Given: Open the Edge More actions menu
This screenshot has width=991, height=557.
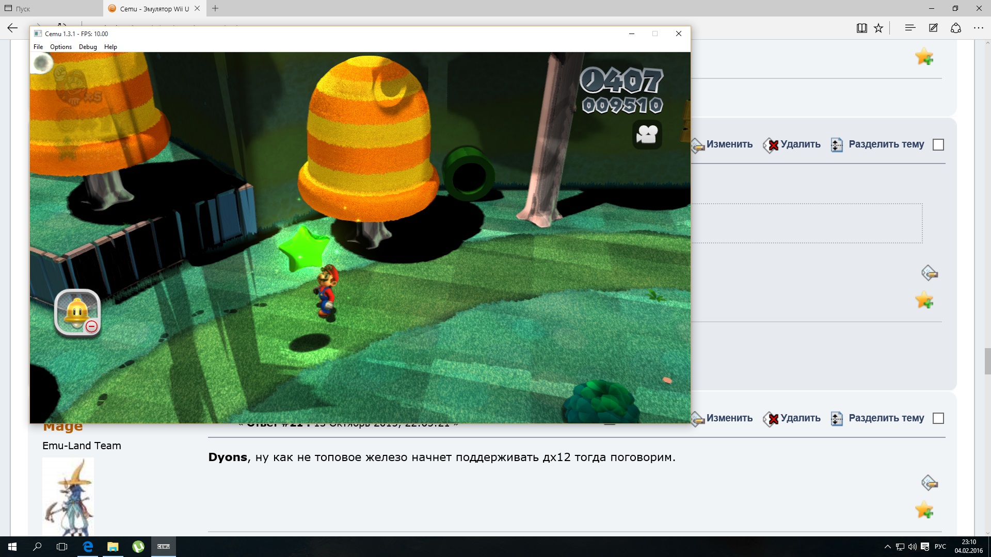Looking at the screenshot, I should point(979,28).
